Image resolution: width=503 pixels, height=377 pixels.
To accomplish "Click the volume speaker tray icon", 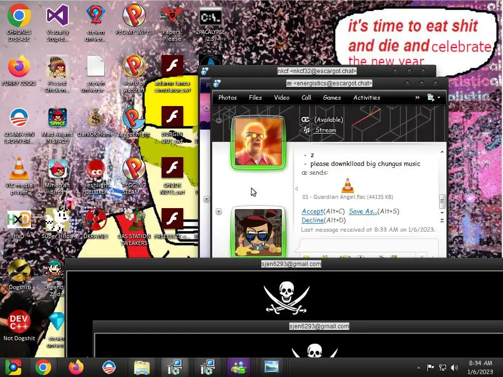I will click(454, 367).
